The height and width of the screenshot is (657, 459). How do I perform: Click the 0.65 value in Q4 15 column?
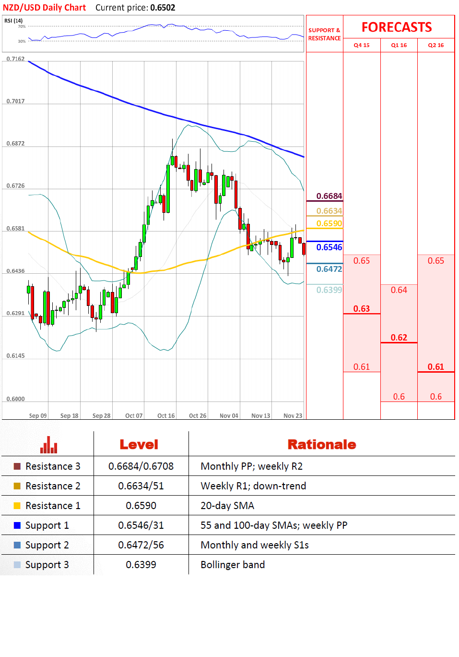362,261
